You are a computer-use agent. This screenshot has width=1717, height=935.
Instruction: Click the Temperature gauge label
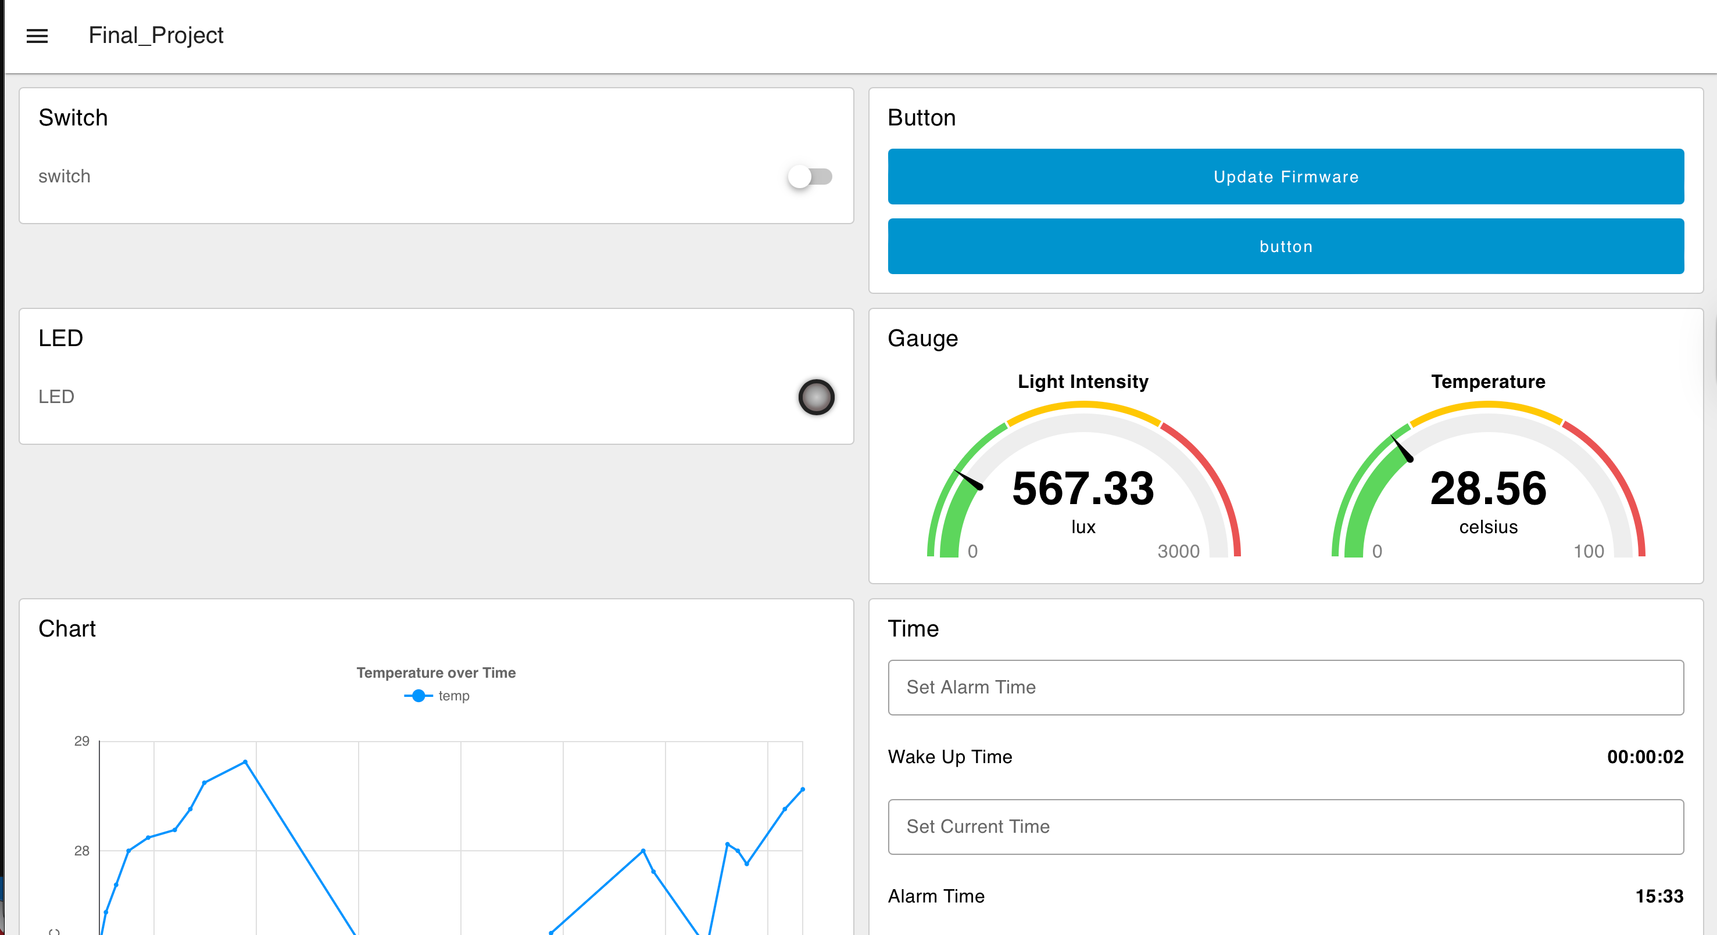1488,382
